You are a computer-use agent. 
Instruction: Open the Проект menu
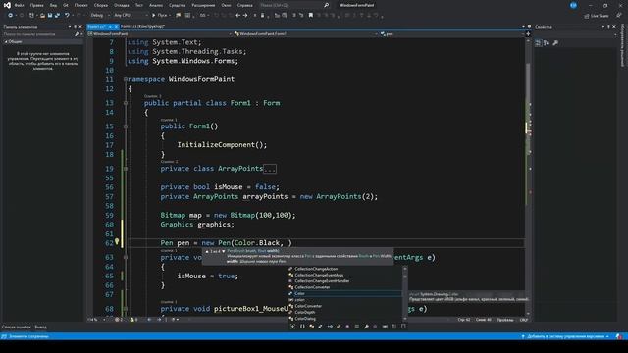(x=80, y=5)
